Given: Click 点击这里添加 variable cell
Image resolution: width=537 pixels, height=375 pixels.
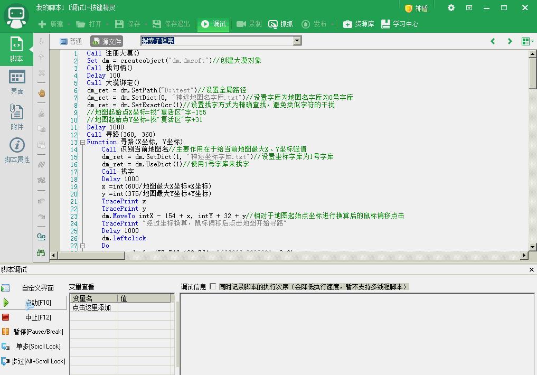Looking at the screenshot, I should 92,307.
